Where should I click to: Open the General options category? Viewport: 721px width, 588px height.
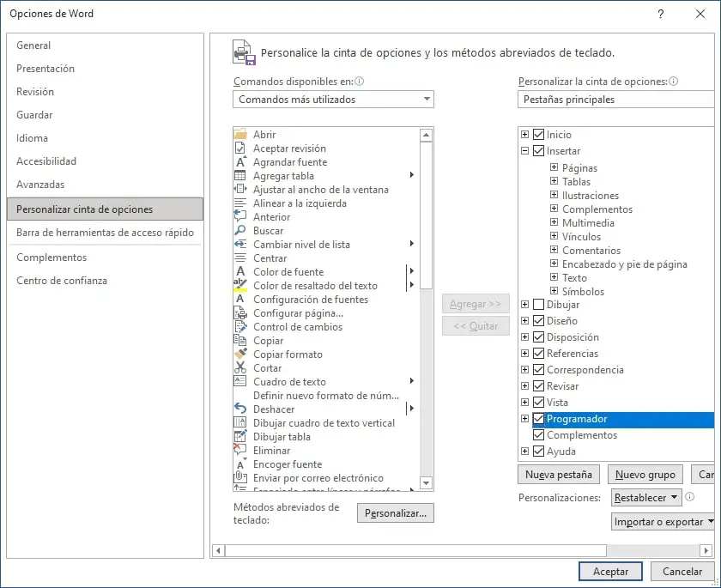tap(106, 45)
